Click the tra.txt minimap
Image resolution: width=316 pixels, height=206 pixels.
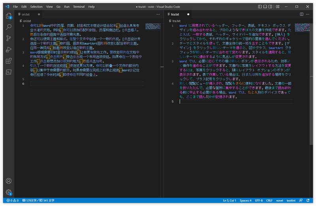pyautogui.click(x=302, y=27)
